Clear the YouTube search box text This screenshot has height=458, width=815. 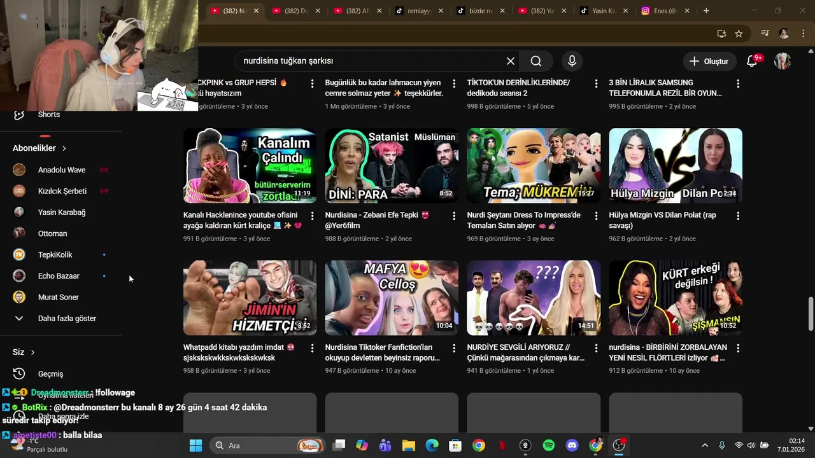click(x=511, y=61)
